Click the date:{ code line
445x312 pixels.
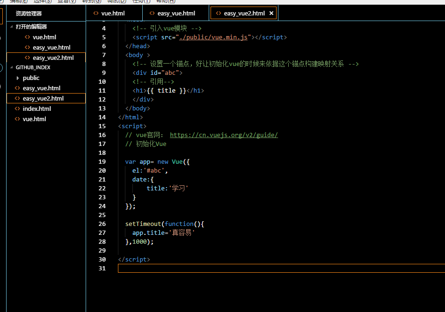(x=143, y=180)
